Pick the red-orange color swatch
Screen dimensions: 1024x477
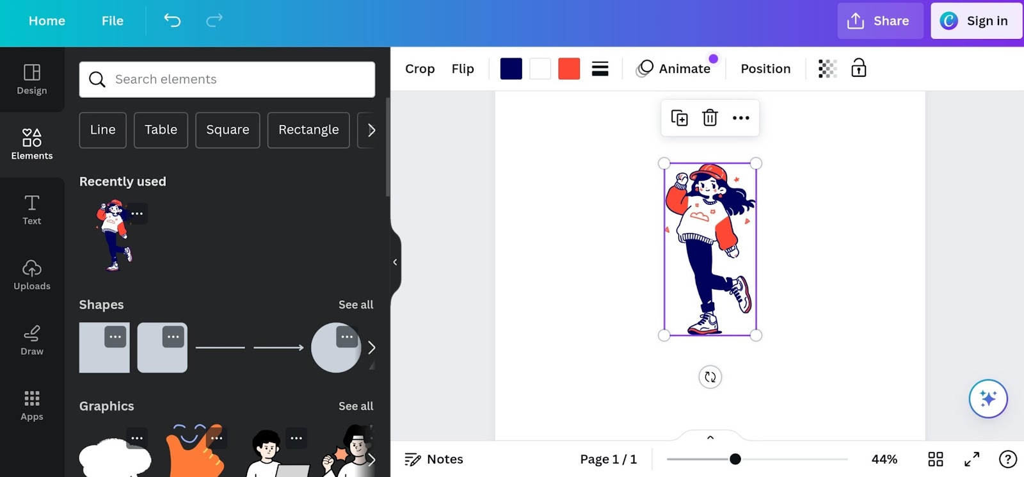(569, 69)
